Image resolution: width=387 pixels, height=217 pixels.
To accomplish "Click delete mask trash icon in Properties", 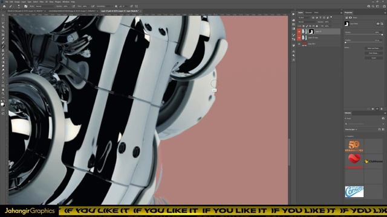I will 382,108.
